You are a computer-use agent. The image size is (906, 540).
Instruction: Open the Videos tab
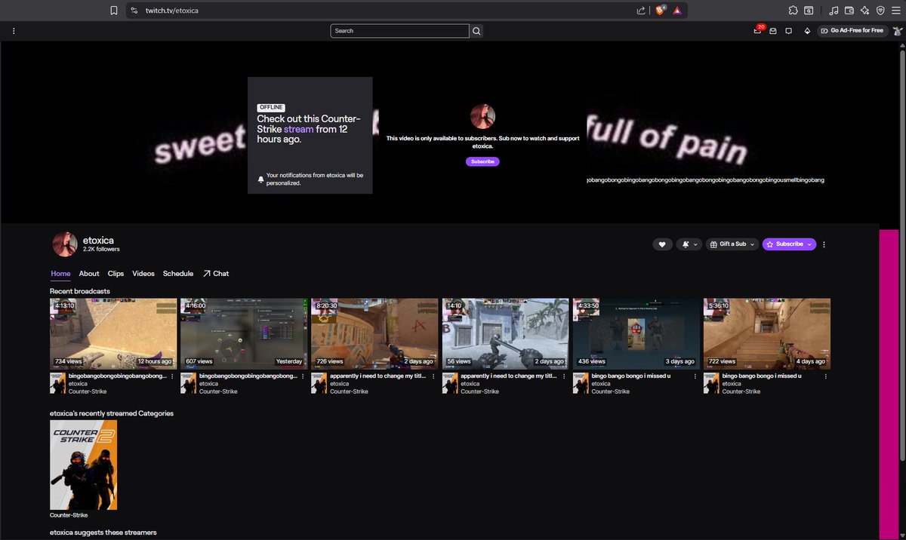click(x=143, y=274)
